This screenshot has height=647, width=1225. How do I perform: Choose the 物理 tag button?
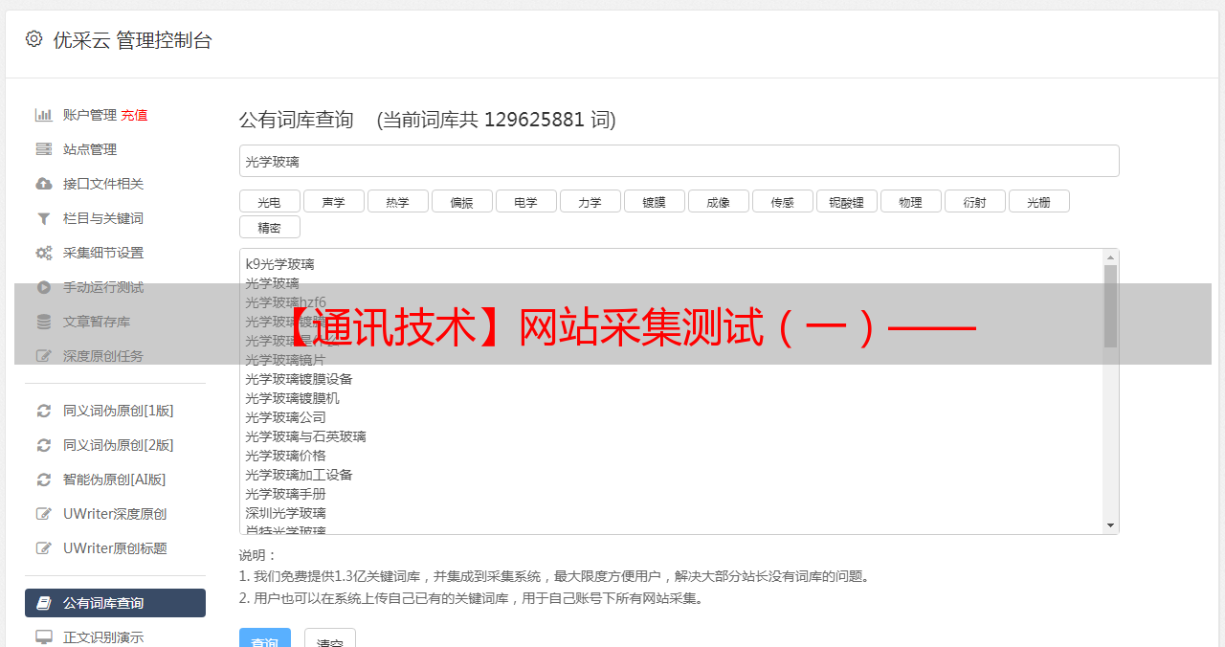click(910, 201)
